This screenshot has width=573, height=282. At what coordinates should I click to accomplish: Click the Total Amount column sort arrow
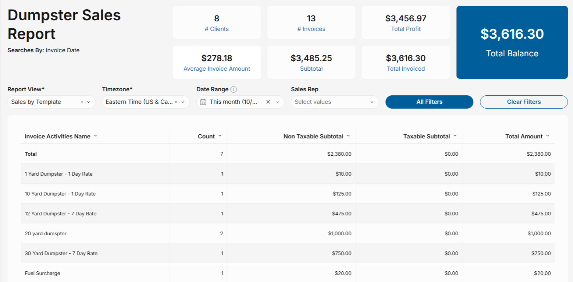(x=548, y=136)
